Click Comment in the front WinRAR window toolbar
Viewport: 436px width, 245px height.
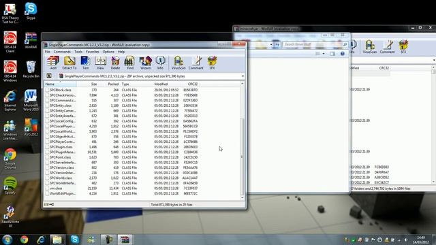click(x=196, y=63)
